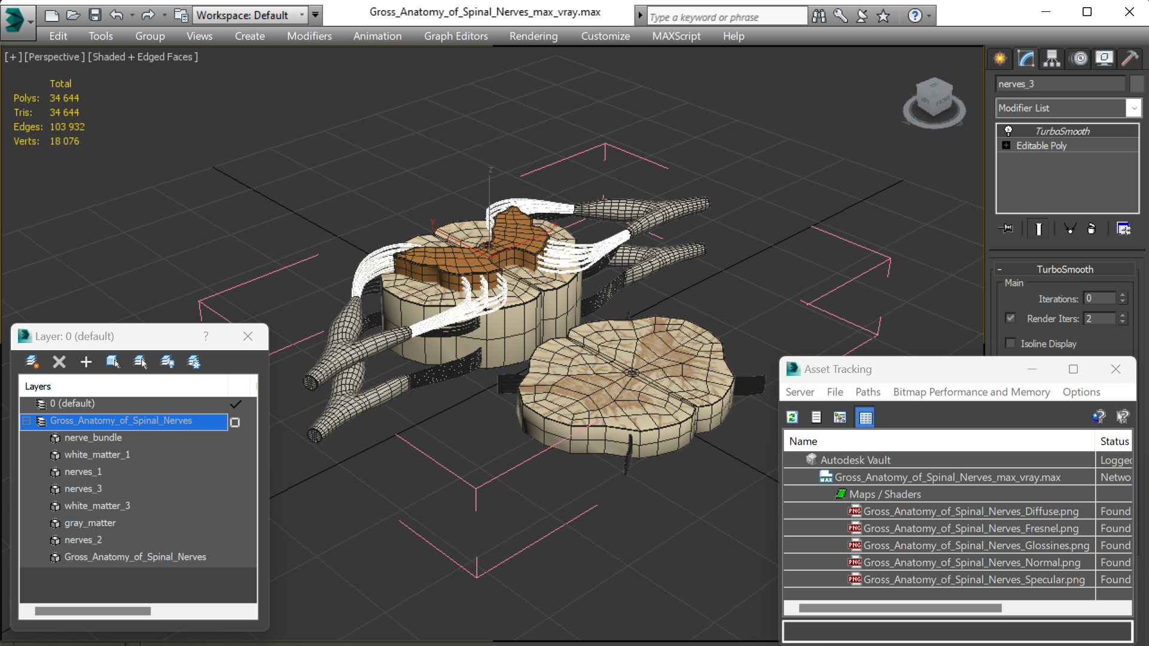The width and height of the screenshot is (1149, 646).
Task: Toggle the TurboSmooth modifier lightbulb
Action: [1008, 131]
